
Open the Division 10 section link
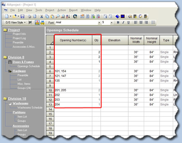point(17,99)
